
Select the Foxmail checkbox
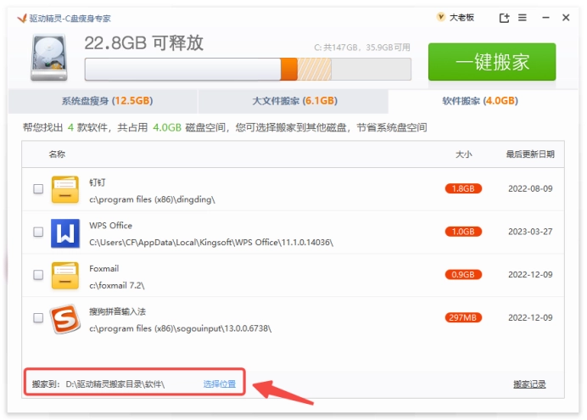point(38,275)
